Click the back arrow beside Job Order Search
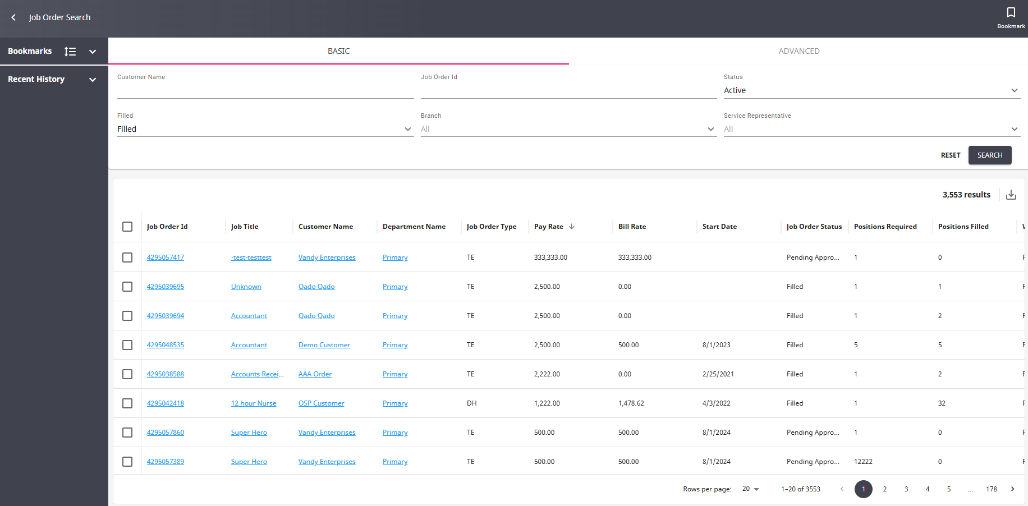Viewport: 1028px width, 506px height. [13, 17]
